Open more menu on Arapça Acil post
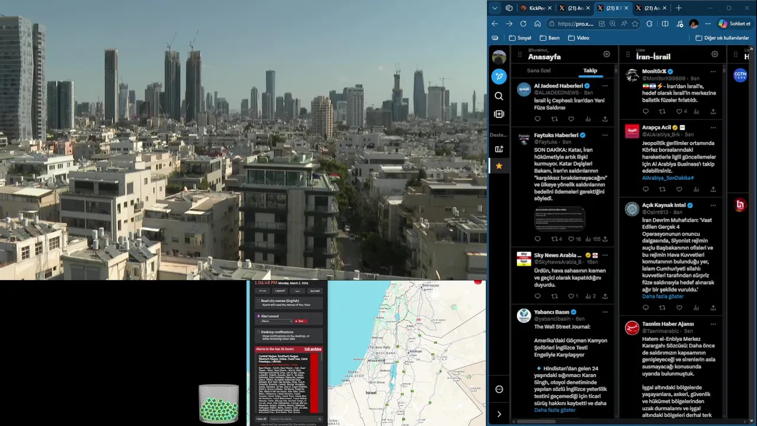Screen dimensions: 757x426 point(713,128)
